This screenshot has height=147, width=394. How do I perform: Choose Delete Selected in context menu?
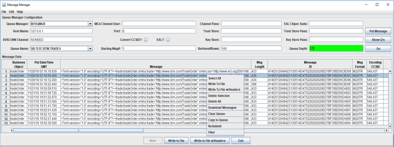(225, 96)
